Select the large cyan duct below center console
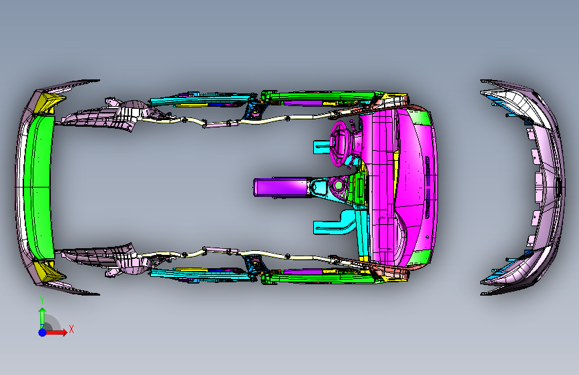This screenshot has width=579, height=375. point(334,224)
